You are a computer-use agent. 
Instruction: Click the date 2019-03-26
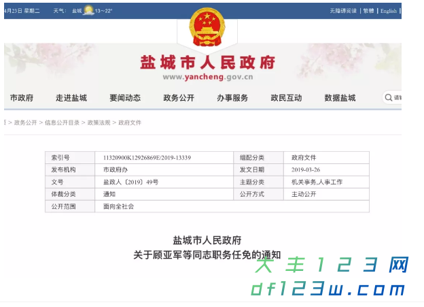coord(306,170)
